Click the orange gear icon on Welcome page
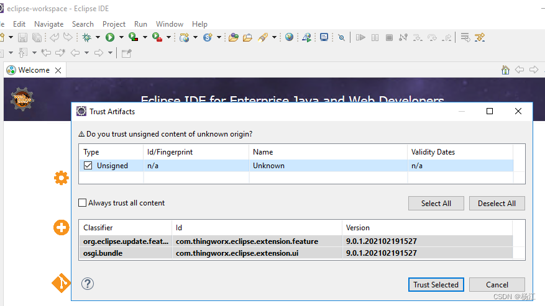This screenshot has height=306, width=545. [61, 178]
